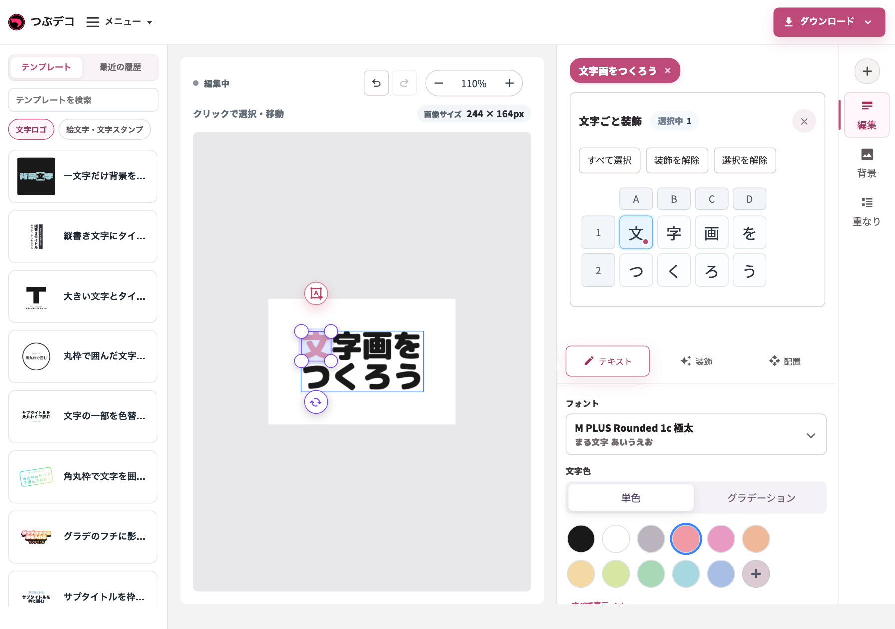The height and width of the screenshot is (629, 895).
Task: Toggle the 字 character cell
Action: [x=674, y=232]
